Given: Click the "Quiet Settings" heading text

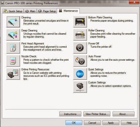Looking at the screenshot, I should [x=96, y=69].
